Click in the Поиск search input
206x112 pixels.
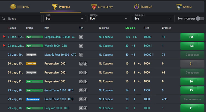(x=23, y=19)
